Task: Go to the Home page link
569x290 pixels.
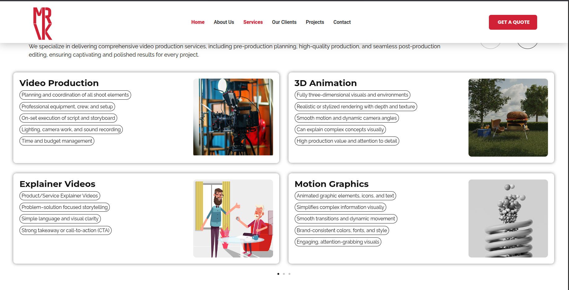Action: click(x=198, y=22)
